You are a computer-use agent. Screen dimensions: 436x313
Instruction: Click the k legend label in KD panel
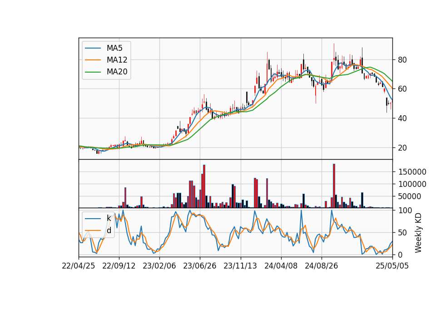click(x=109, y=218)
